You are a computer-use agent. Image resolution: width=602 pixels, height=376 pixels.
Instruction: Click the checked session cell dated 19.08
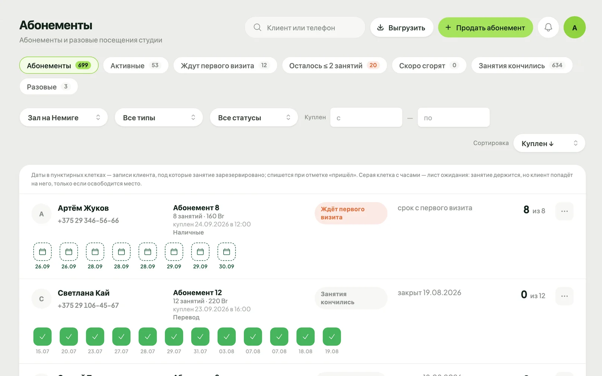(x=332, y=337)
